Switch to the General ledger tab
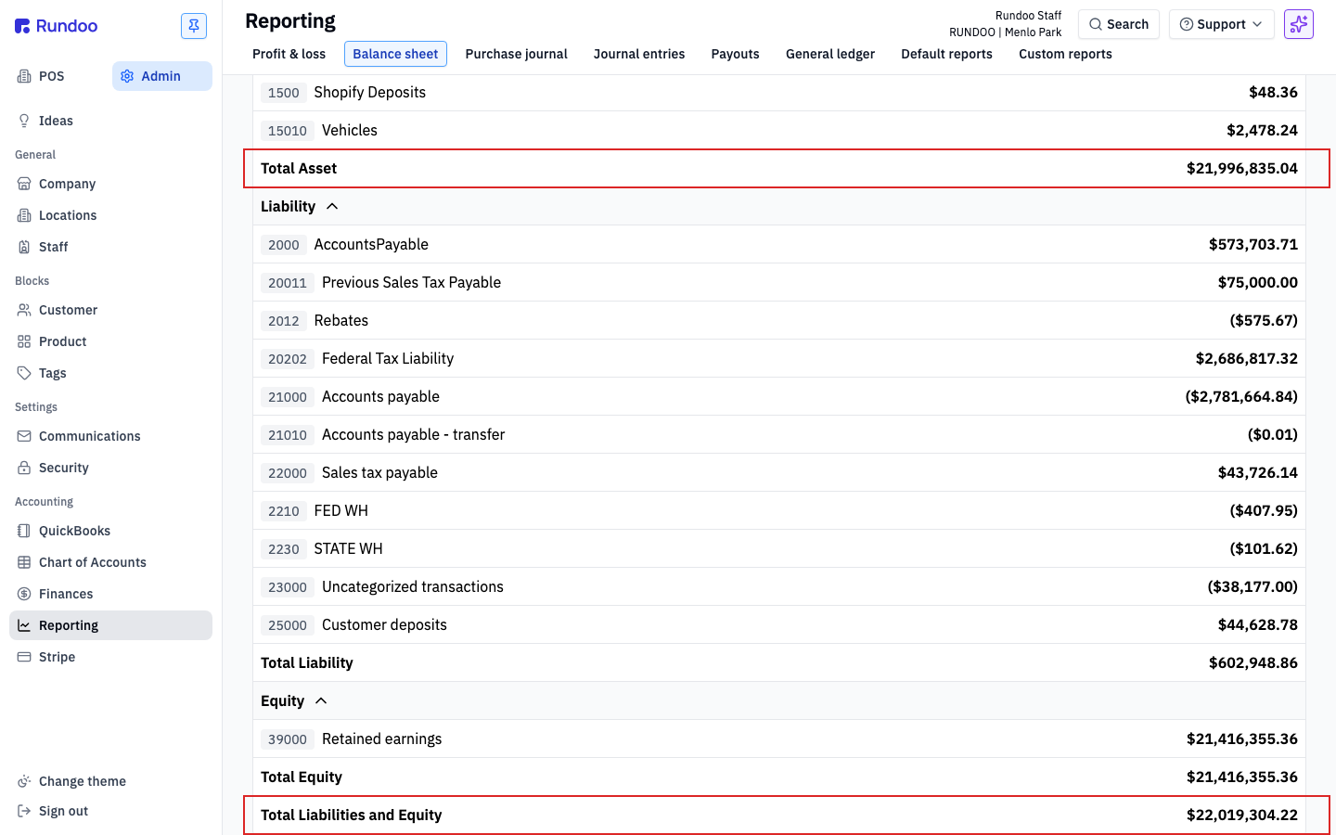This screenshot has height=835, width=1336. (830, 54)
